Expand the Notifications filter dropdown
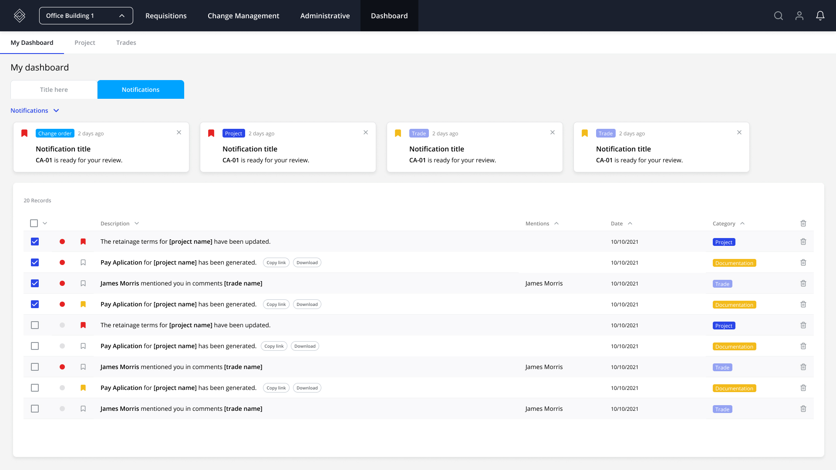Viewport: 836px width, 470px height. (56, 111)
